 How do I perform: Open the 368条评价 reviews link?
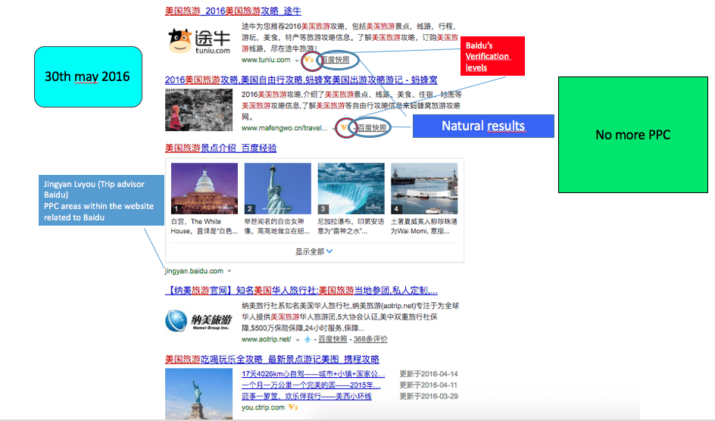click(370, 339)
